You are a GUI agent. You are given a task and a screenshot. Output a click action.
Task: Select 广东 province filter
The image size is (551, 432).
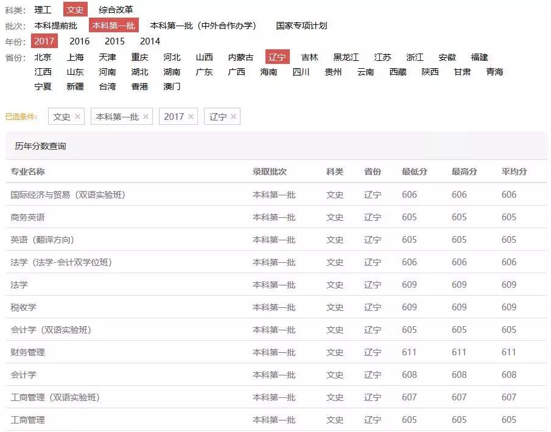click(x=204, y=72)
